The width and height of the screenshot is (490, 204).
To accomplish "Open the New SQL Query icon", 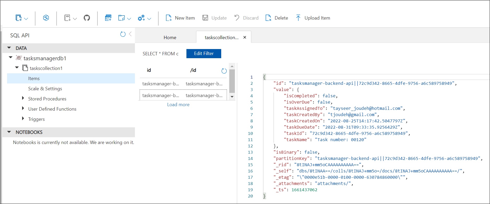I will (108, 18).
